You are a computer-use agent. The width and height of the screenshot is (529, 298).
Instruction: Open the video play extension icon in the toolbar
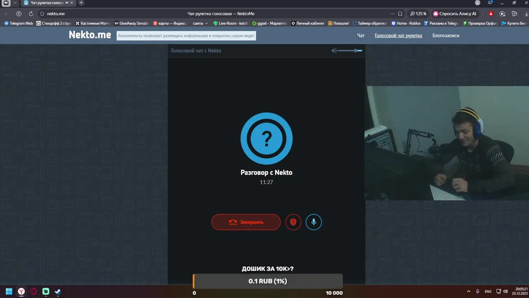click(x=502, y=14)
